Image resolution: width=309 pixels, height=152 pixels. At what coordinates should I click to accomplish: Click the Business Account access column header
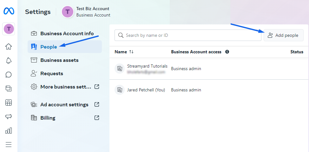(x=196, y=52)
